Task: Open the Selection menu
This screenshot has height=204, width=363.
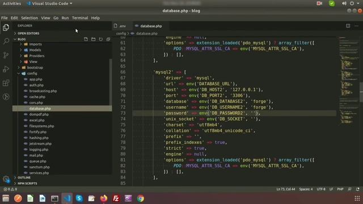Action: pos(29,18)
